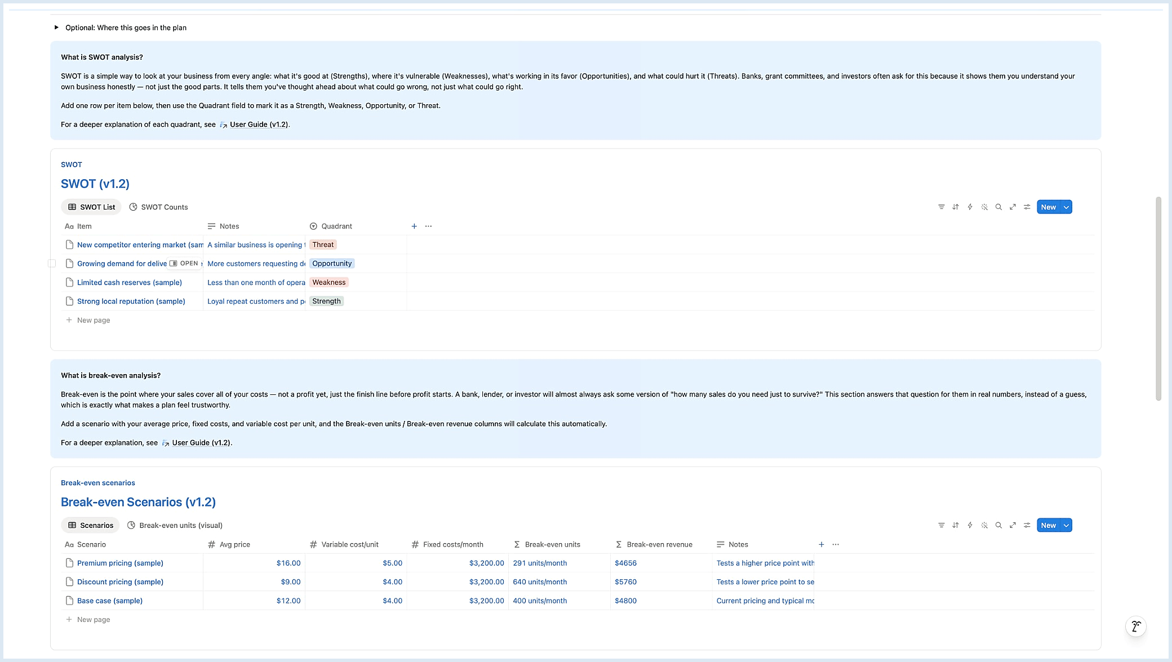
Task: Open more options ellipsis in Break-even table header
Action: click(x=836, y=545)
